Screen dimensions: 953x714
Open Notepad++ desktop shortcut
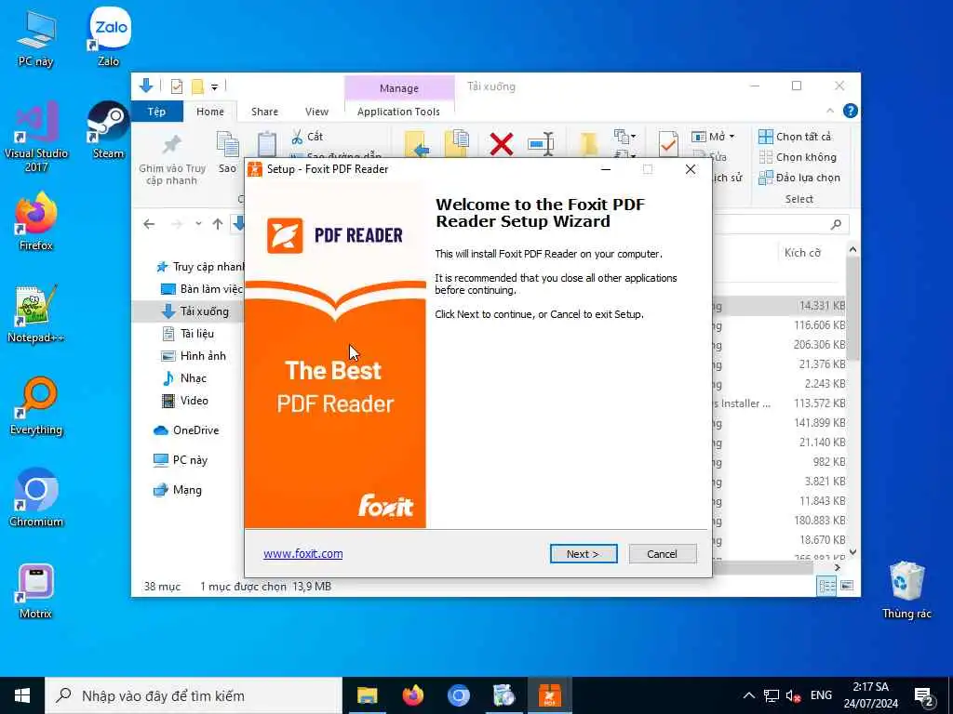click(x=36, y=314)
